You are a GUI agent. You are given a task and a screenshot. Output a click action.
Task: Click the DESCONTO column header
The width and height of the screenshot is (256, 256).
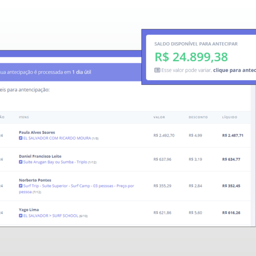[x=198, y=117]
